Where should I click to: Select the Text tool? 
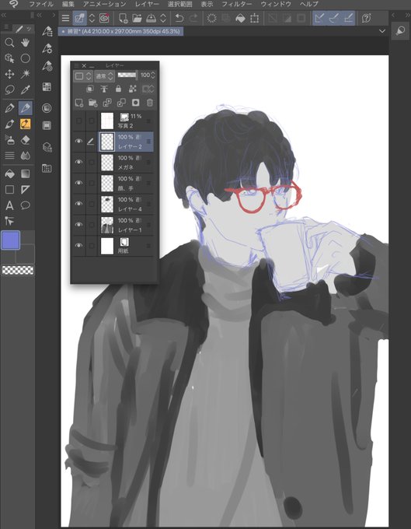point(9,205)
